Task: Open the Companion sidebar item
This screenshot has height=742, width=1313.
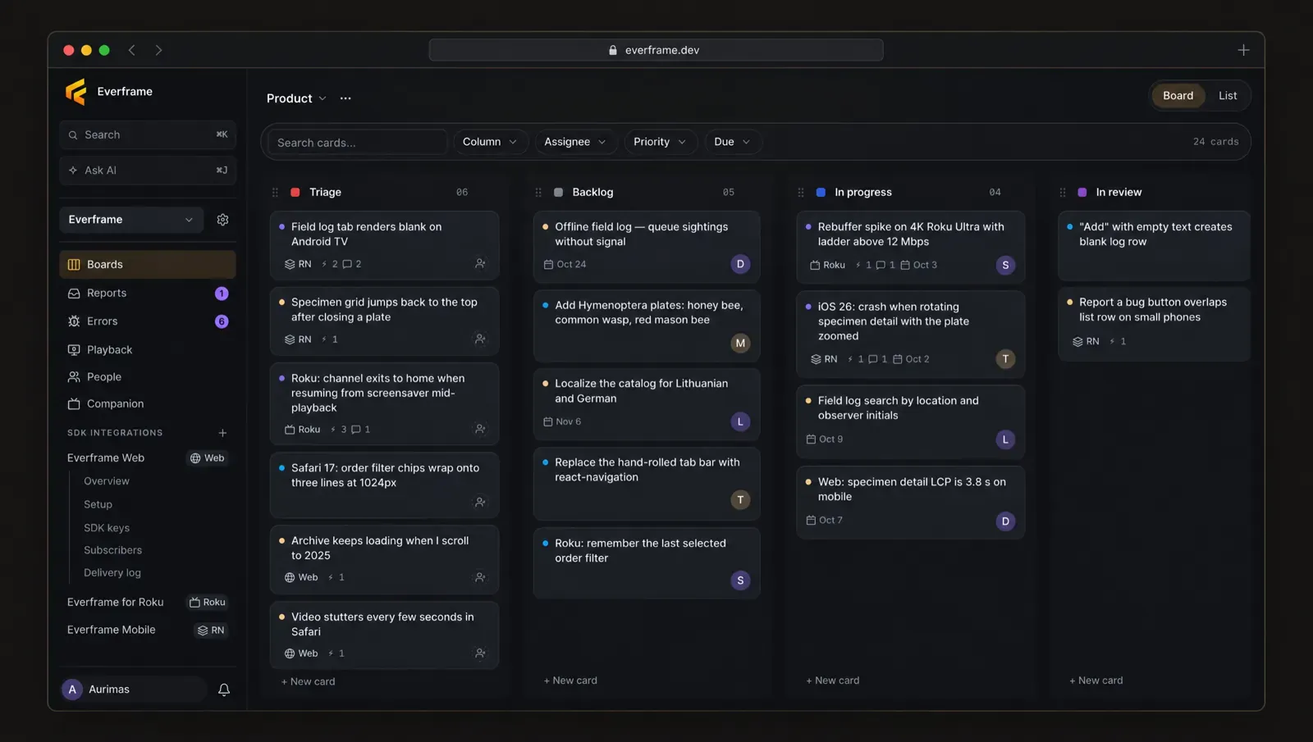Action: coord(148,404)
